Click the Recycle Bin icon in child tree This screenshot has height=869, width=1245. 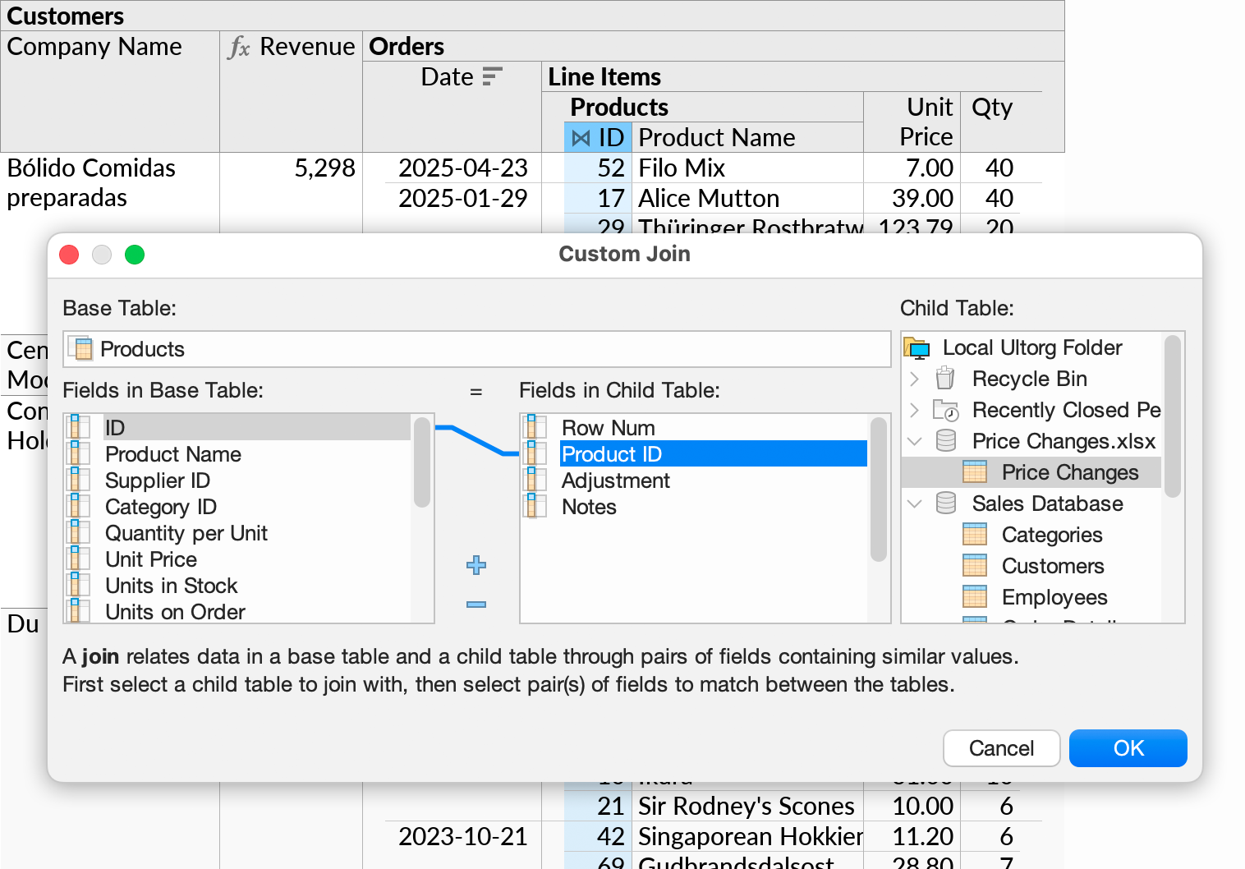[x=944, y=379]
